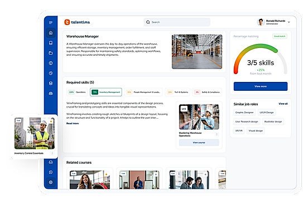
Task: Open options menu for Mastering Warehouse Operations
Action: tap(217, 134)
